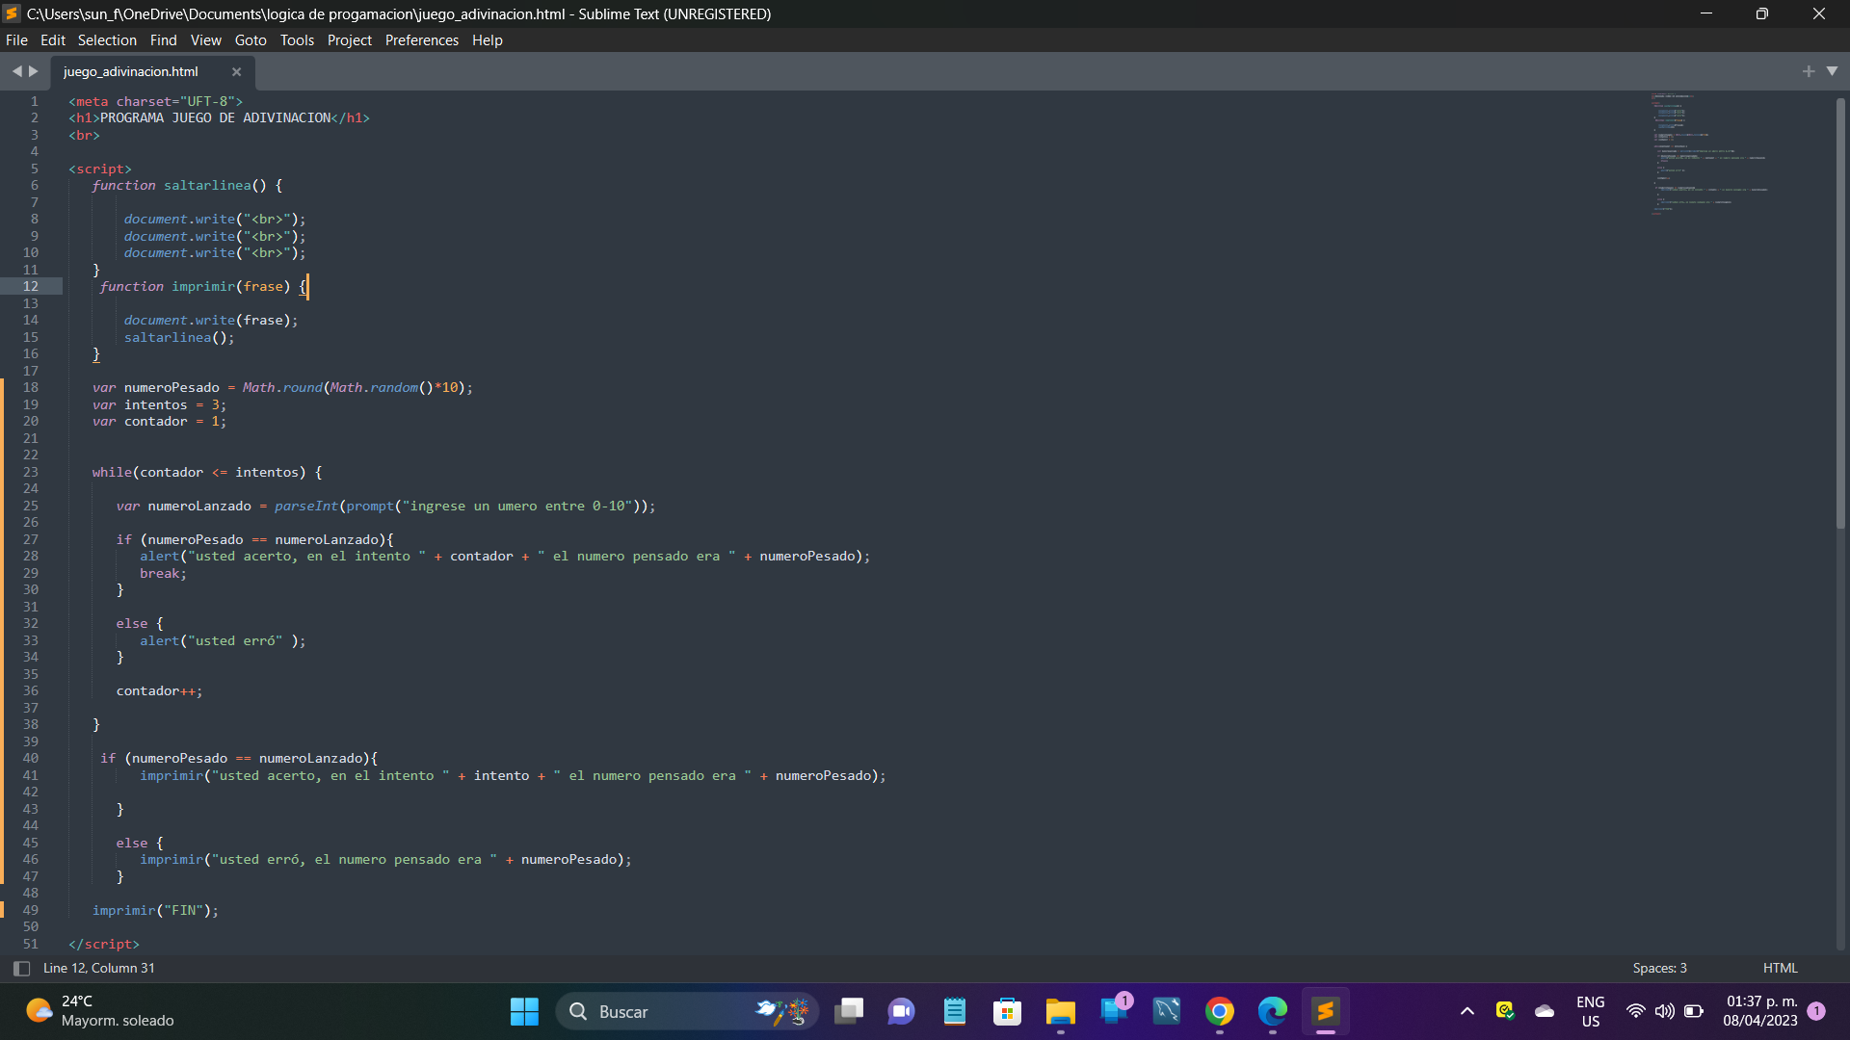The height and width of the screenshot is (1040, 1850).
Task: Open the Help menu
Action: (x=487, y=39)
